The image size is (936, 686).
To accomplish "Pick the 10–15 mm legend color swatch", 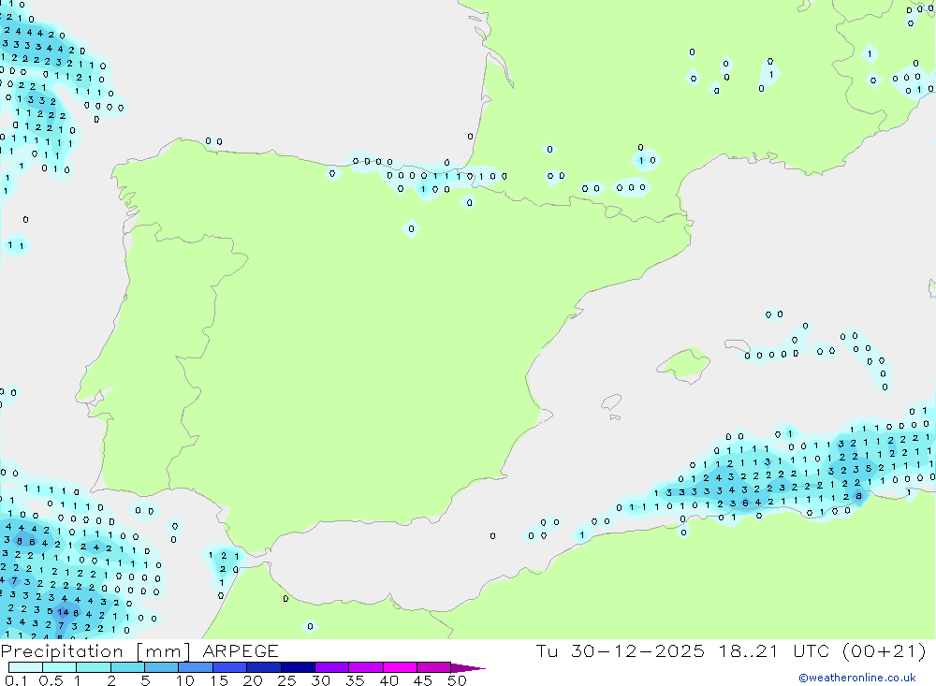I will pos(196,667).
